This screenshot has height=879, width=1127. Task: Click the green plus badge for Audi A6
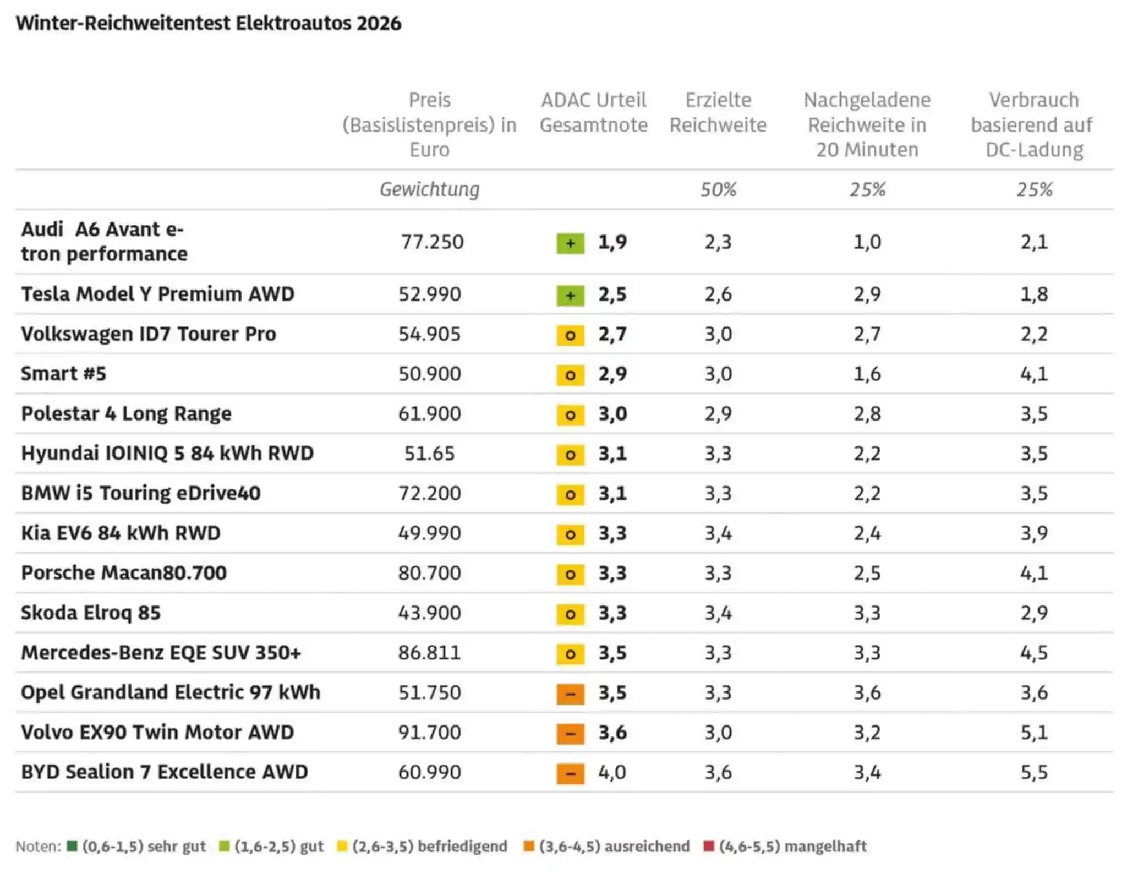(570, 243)
